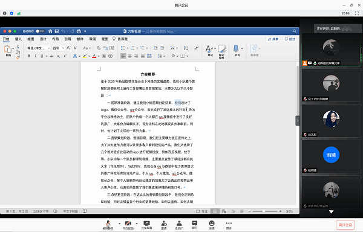Toggle italic formatting in the ribbon
This screenshot has height=232, width=363.
tap(36, 56)
